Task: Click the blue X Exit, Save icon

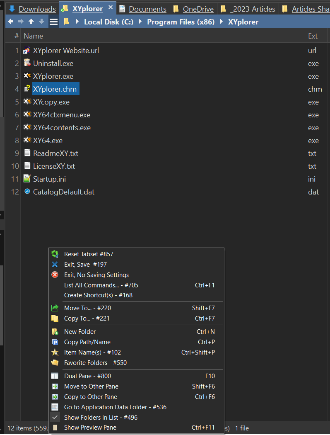Action: coord(55,265)
